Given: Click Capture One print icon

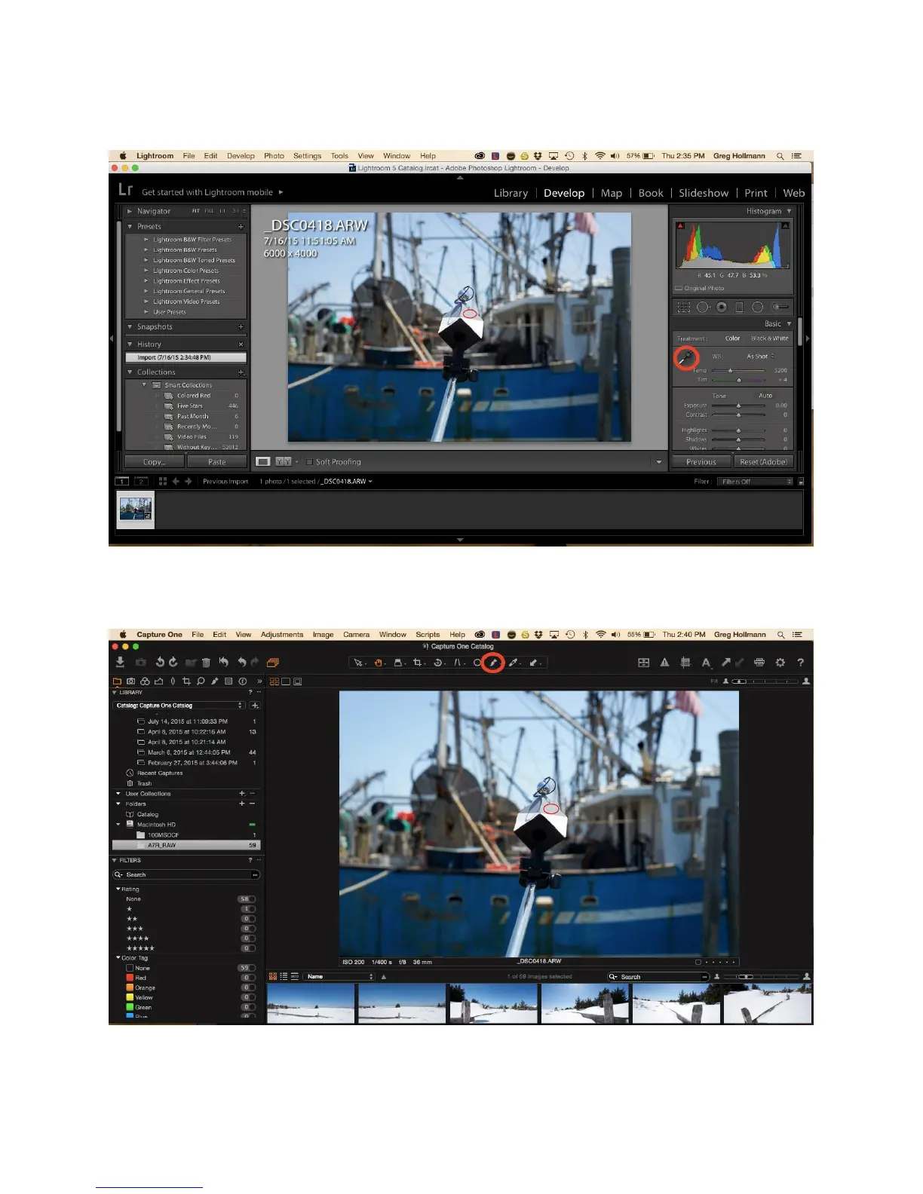Looking at the screenshot, I should [759, 663].
